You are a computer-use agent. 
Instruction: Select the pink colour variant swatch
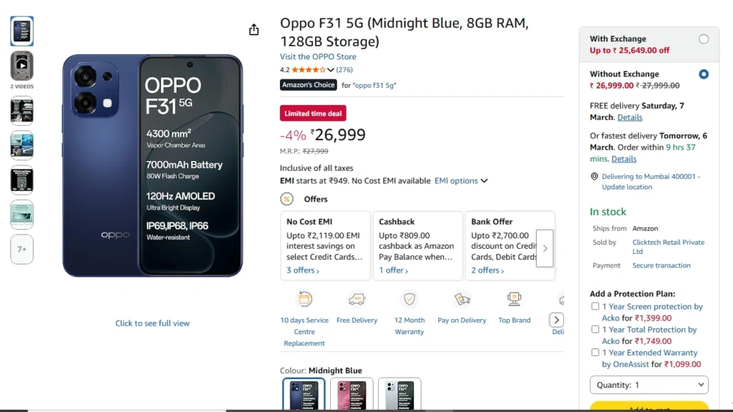tap(352, 395)
